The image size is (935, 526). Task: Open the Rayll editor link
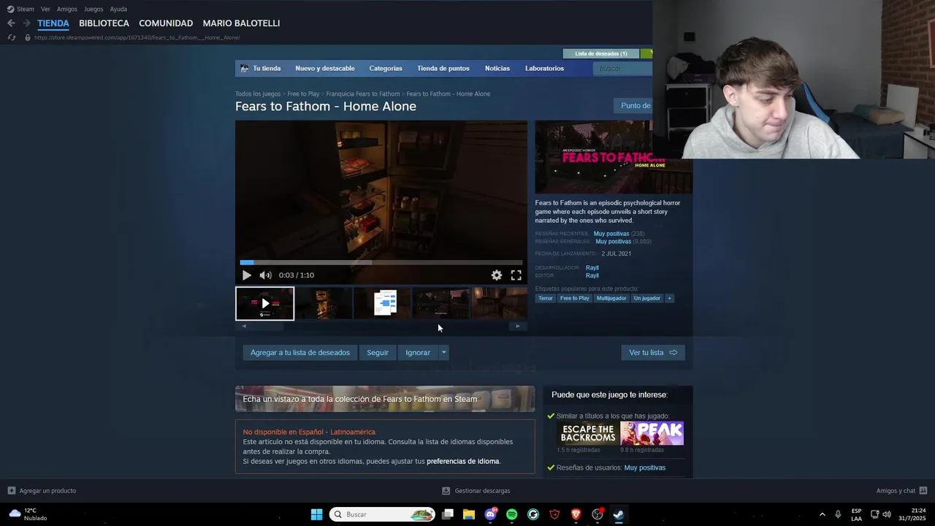click(x=592, y=275)
